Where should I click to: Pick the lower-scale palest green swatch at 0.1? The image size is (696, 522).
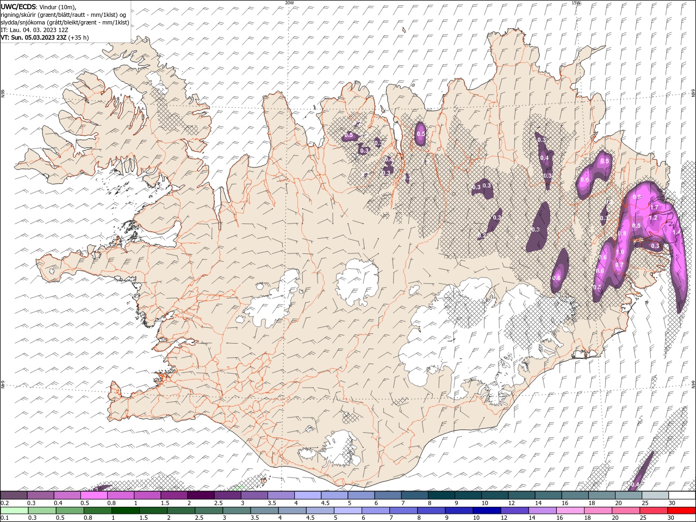pos(14,511)
